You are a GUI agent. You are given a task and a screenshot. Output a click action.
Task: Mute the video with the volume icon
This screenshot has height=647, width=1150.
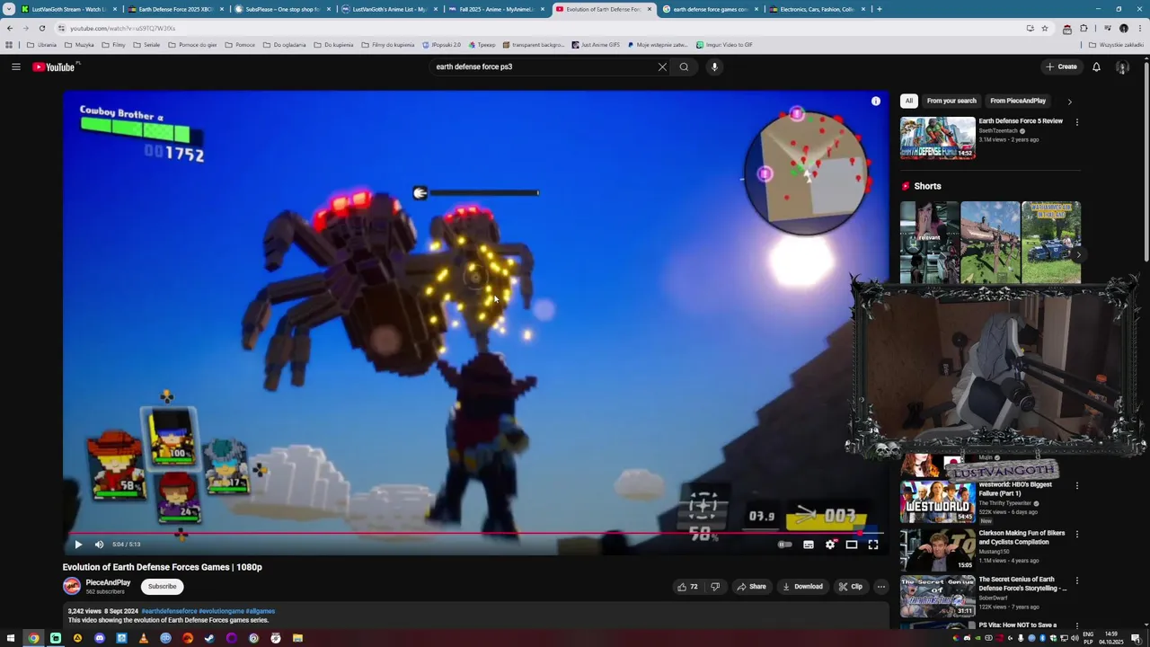99,545
